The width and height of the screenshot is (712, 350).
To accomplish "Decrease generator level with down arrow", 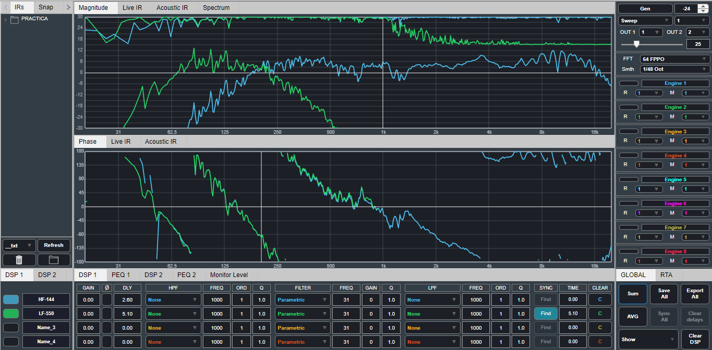I will click(x=704, y=11).
